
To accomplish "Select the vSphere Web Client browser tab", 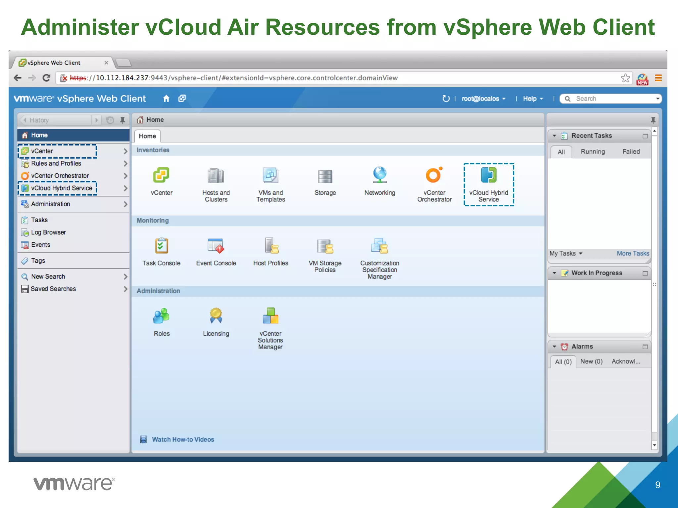I will pyautogui.click(x=63, y=63).
